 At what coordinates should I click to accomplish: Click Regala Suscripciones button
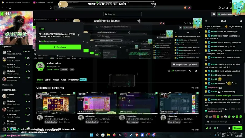click(185, 64)
